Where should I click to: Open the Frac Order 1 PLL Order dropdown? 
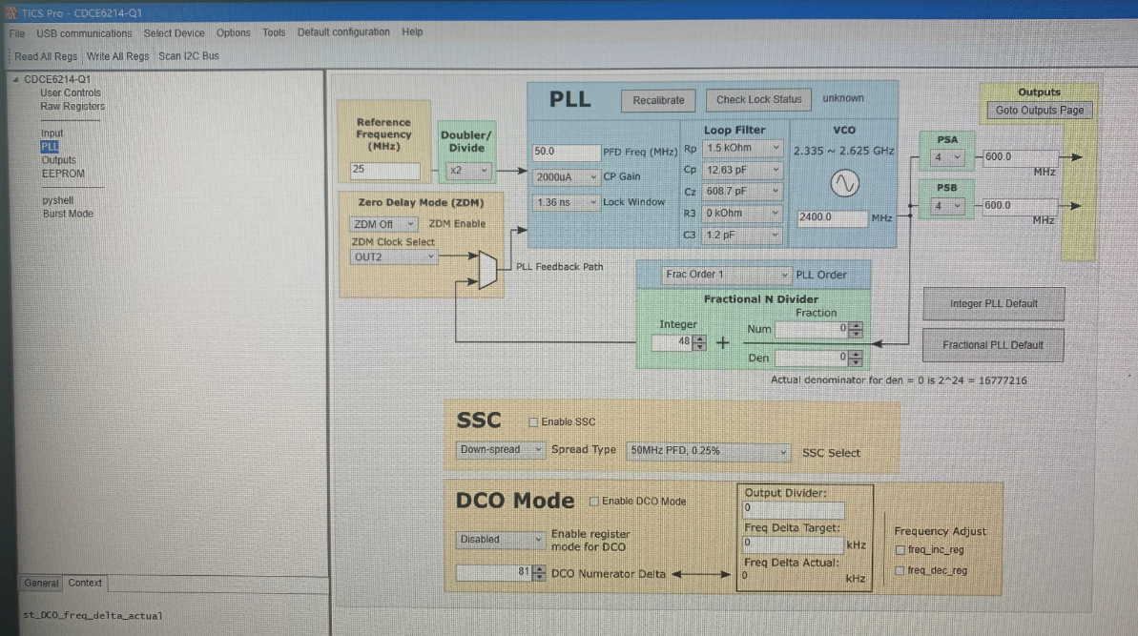726,274
